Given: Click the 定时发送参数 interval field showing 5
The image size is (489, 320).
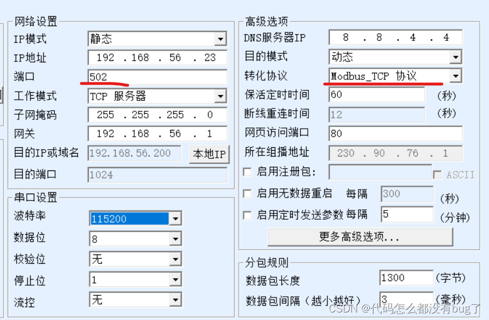Looking at the screenshot, I should (x=407, y=214).
